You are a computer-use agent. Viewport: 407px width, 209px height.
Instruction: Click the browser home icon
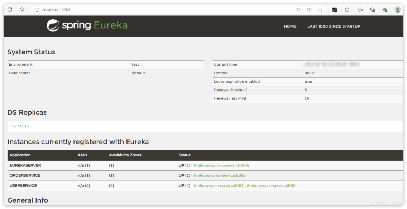22,10
